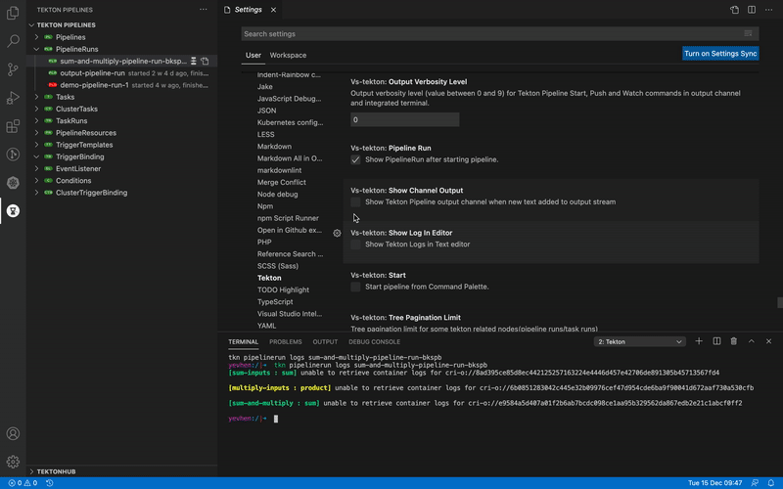783x489 pixels.
Task: Select YAML in settings table of contents
Action: 266,326
